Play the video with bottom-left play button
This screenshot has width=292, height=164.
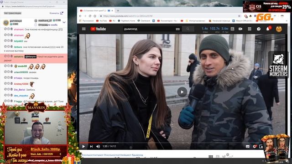pos(83,147)
